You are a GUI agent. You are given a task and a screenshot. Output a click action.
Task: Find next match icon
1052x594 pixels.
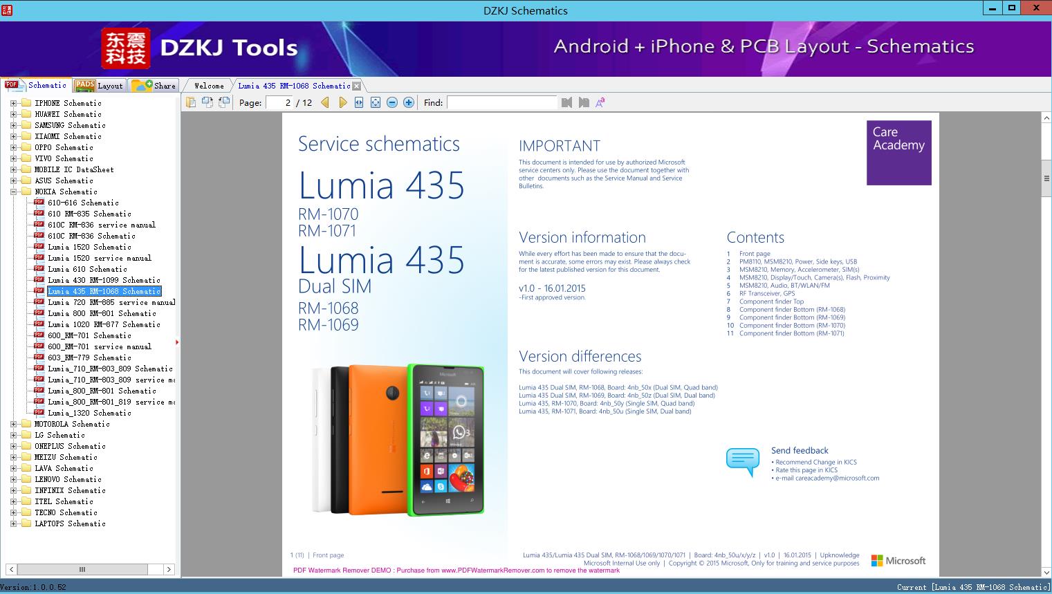pos(584,102)
